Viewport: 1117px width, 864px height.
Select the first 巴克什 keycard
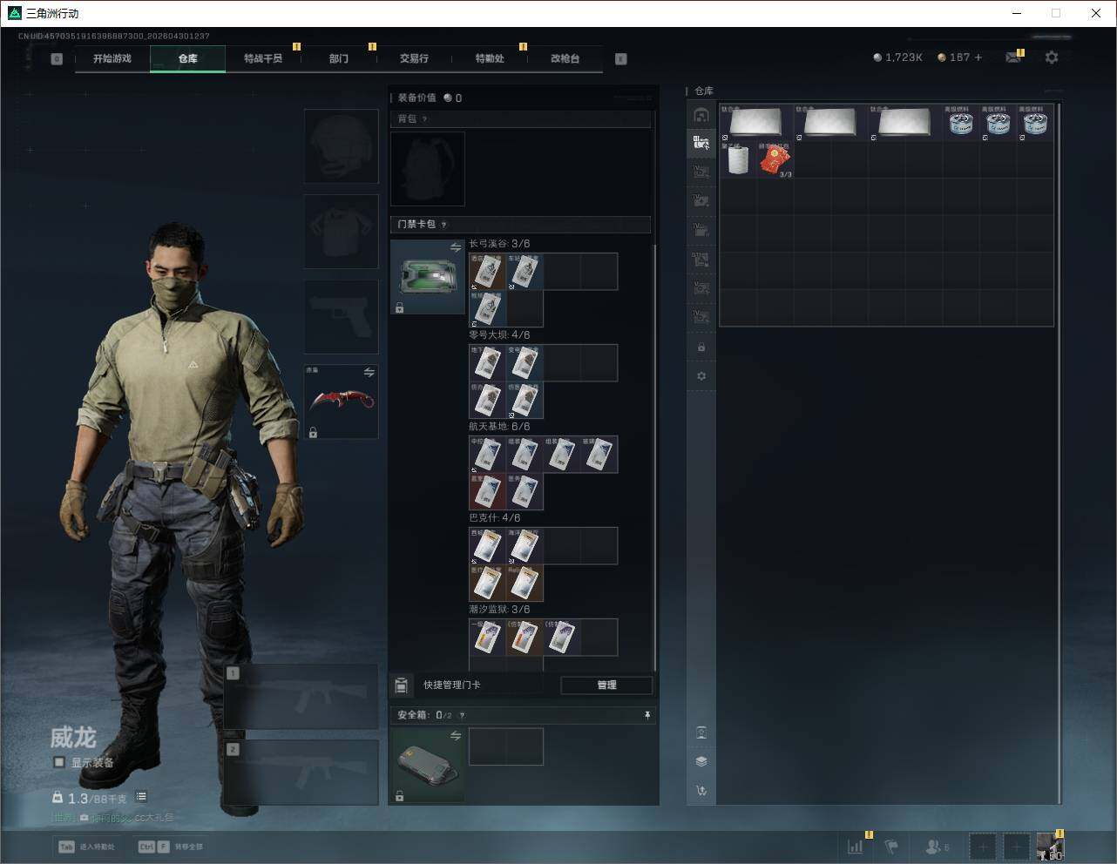click(487, 546)
